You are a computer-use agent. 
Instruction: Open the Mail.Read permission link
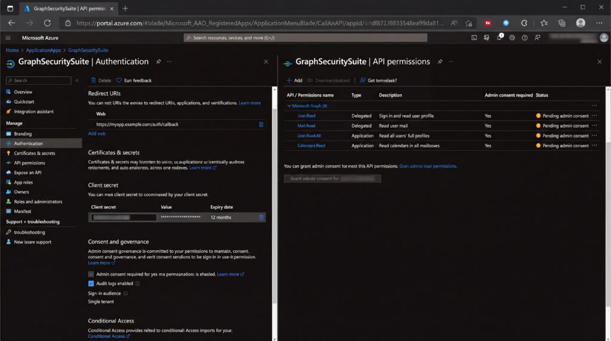tap(306, 126)
